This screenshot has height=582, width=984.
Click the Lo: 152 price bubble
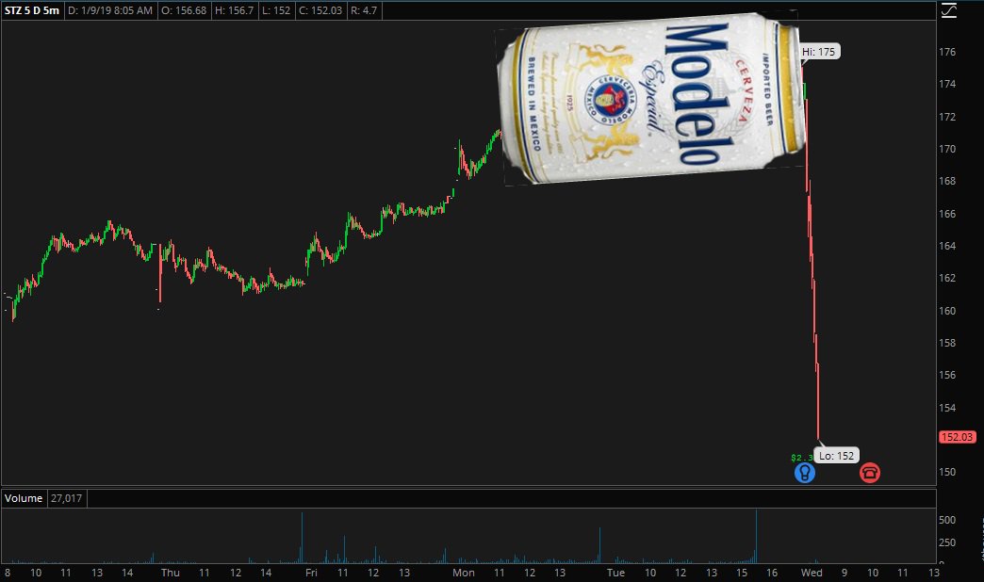pyautogui.click(x=837, y=455)
